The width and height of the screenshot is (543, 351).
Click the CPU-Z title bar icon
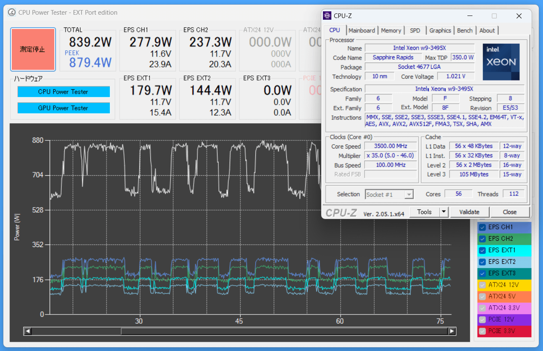pos(327,16)
